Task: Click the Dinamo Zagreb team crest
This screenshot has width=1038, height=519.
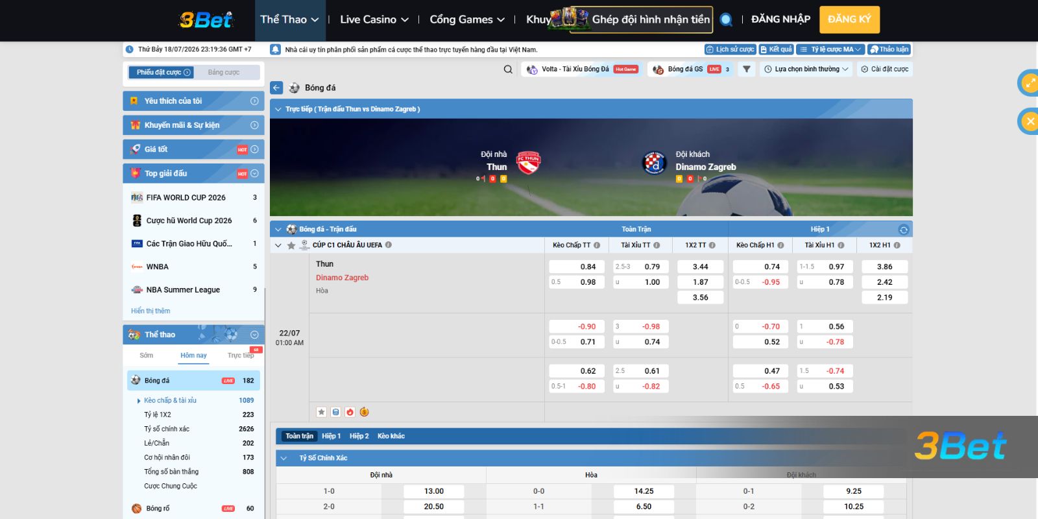Action: [x=654, y=162]
